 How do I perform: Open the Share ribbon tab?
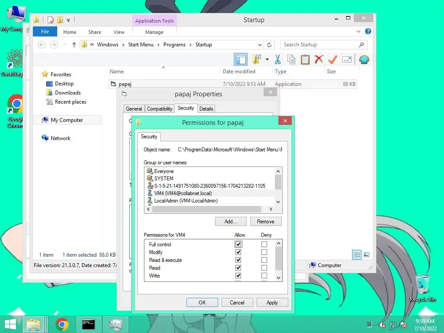coord(95,32)
